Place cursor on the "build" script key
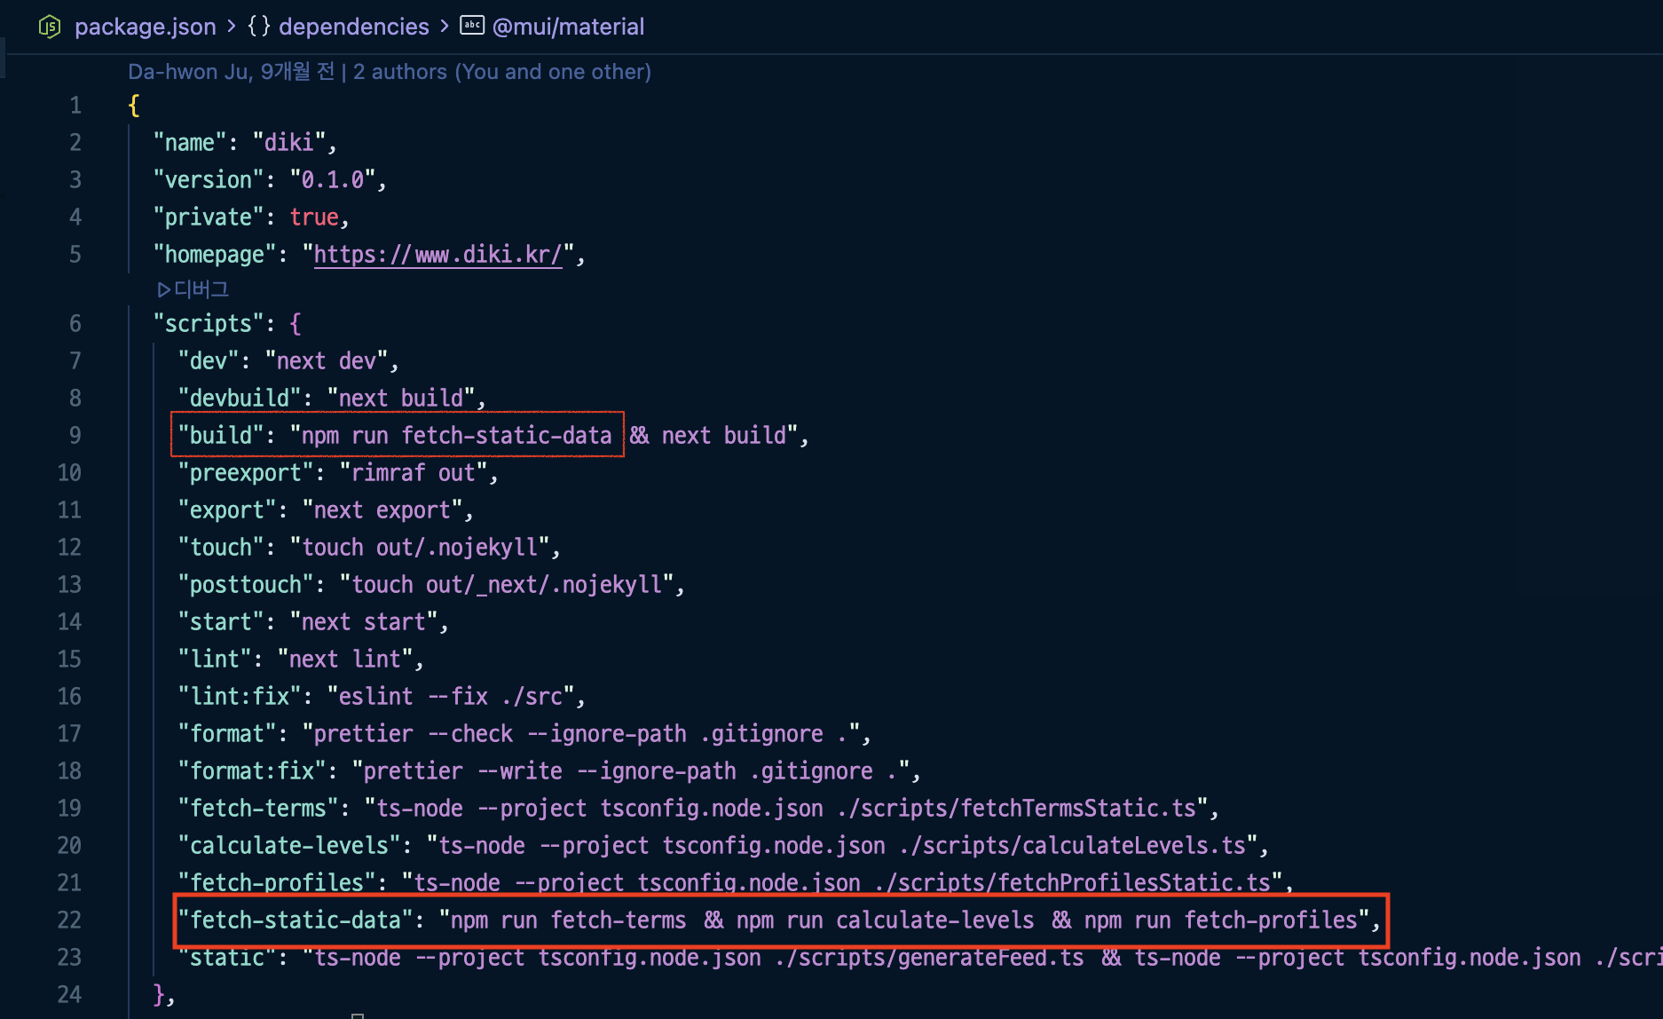Screen dimensions: 1663x1019 (x=220, y=436)
